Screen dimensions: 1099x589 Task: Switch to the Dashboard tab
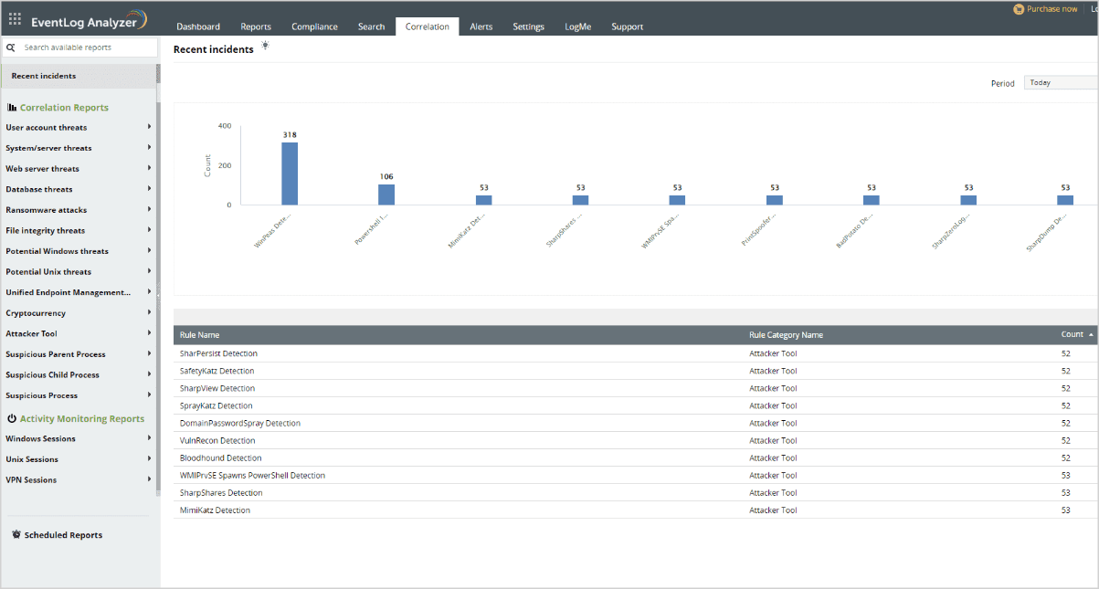click(x=198, y=26)
